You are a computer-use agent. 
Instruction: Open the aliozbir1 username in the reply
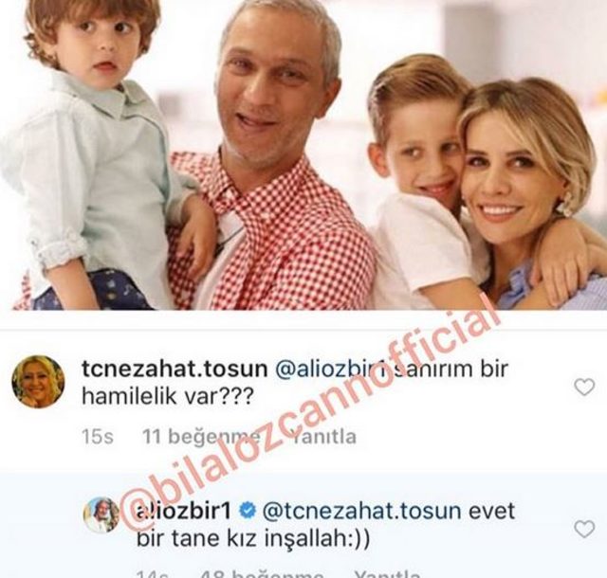point(184,511)
